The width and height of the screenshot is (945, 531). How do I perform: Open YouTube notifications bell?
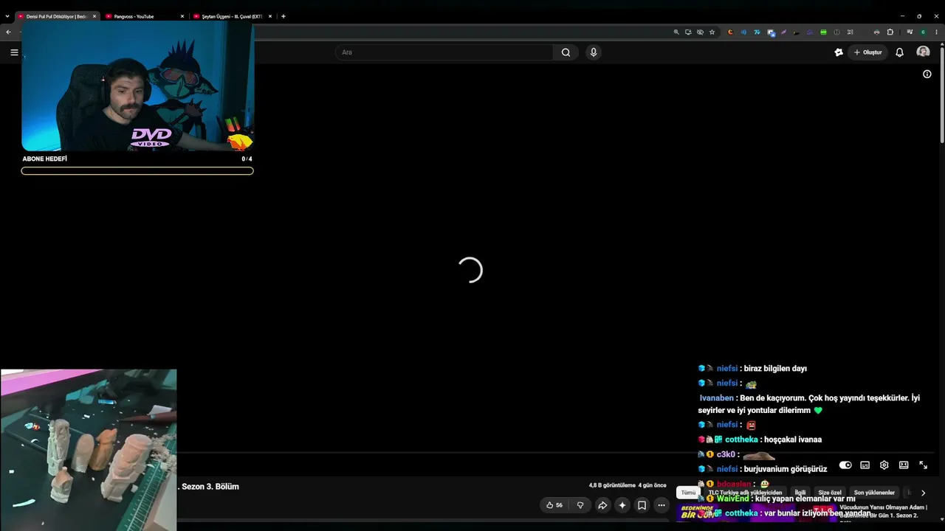coord(899,52)
